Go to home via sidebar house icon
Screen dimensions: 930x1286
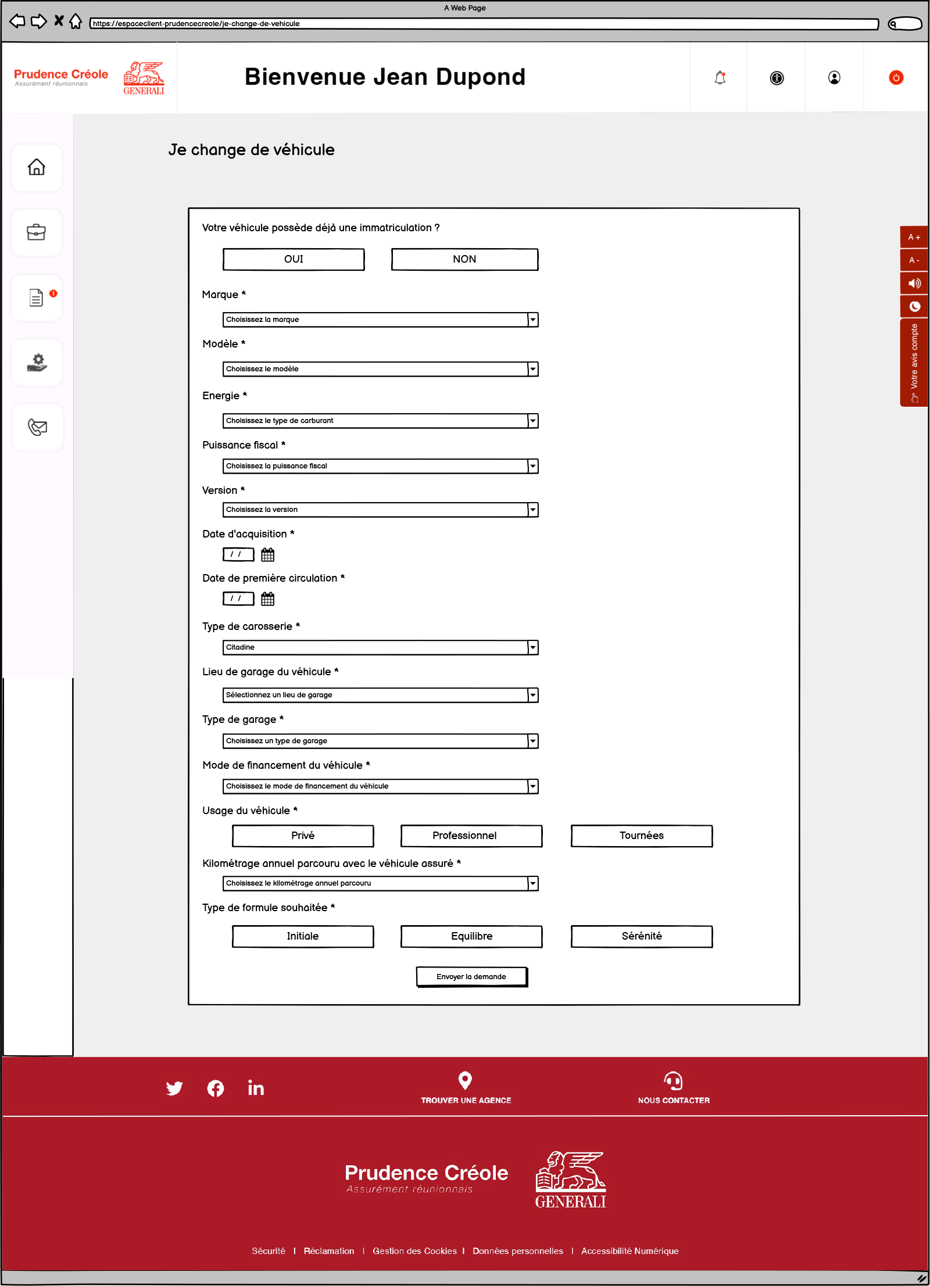pos(37,167)
